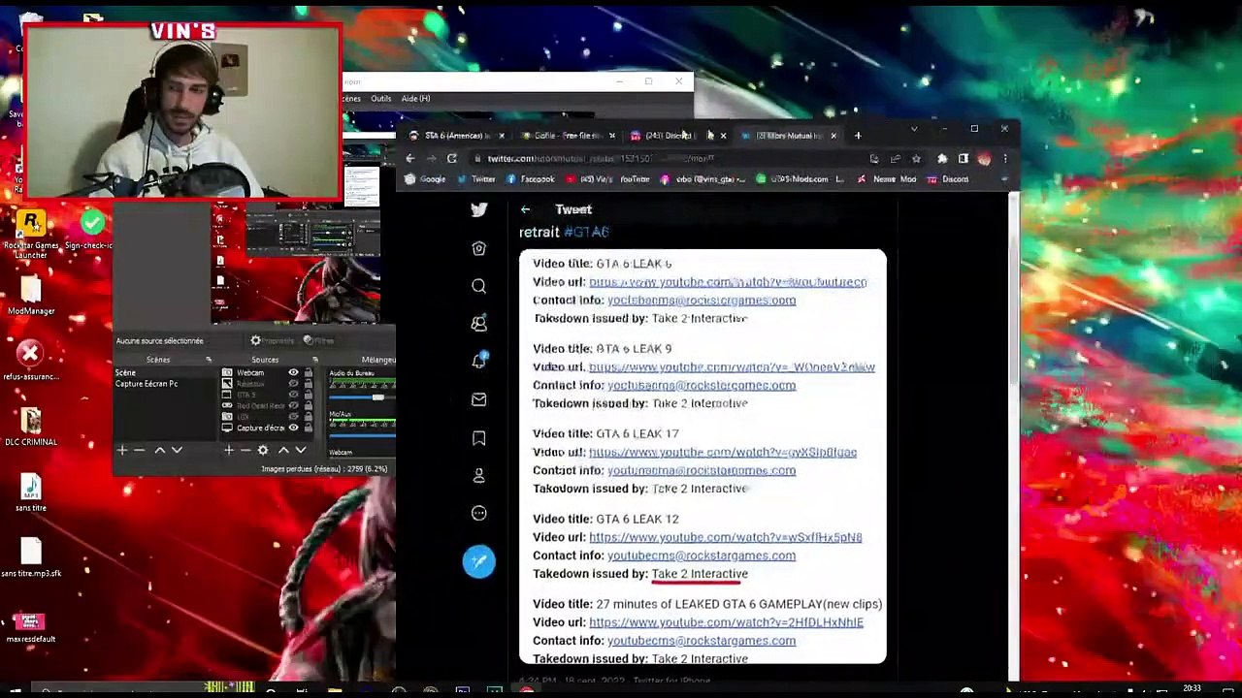Click the #GTA6 hashtag link
Viewport: 1242px width, 698px height.
coord(586,232)
